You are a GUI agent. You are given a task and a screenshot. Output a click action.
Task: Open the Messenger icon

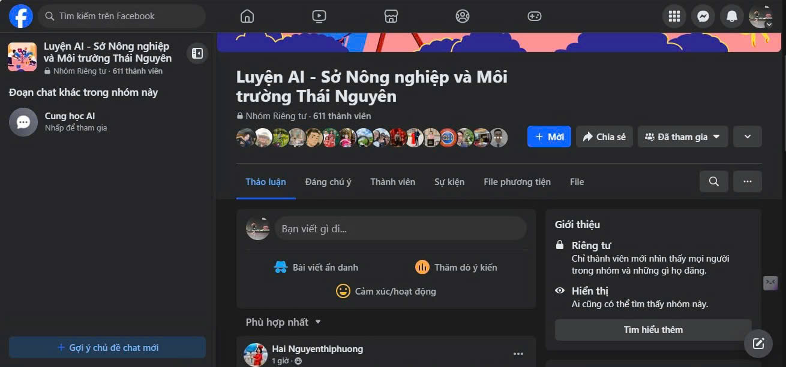tap(703, 16)
